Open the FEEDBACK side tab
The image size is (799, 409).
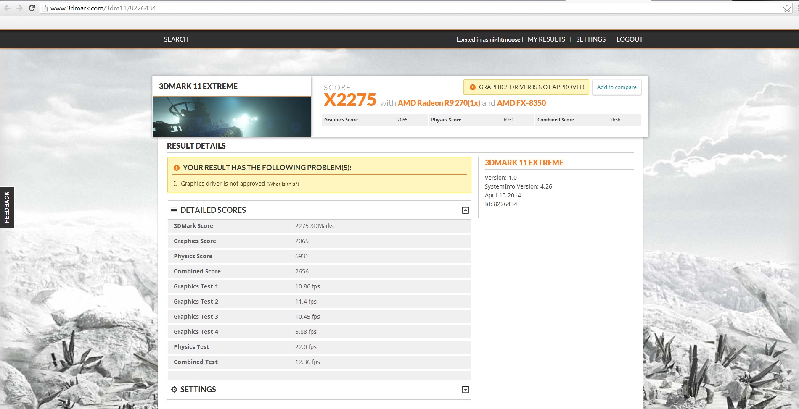point(7,207)
